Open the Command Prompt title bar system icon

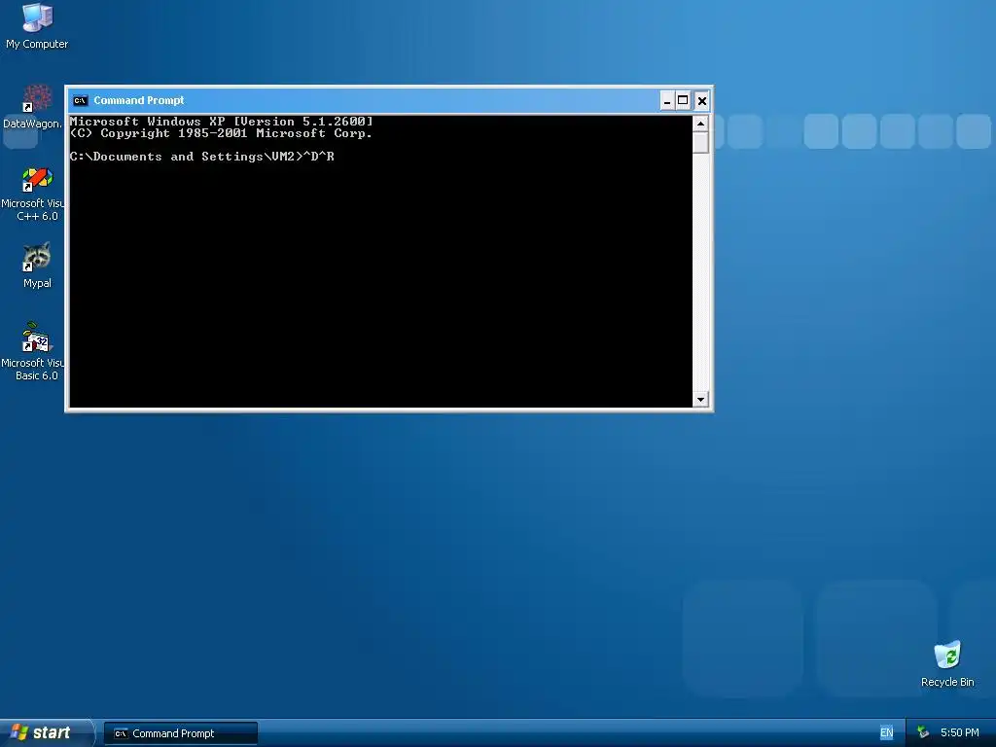point(80,100)
